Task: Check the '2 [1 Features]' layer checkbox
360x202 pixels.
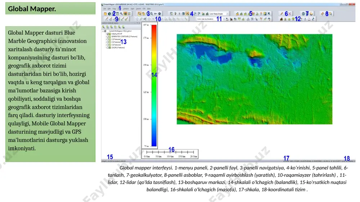Action: pyautogui.click(x=107, y=42)
